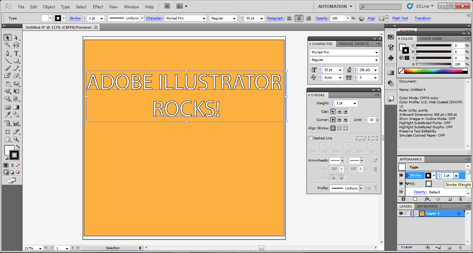Image resolution: width=473 pixels, height=253 pixels.
Task: Toggle visibility of Fill appearance row
Action: click(x=401, y=184)
